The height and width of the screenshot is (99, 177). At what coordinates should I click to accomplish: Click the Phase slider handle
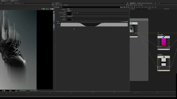point(72,15)
